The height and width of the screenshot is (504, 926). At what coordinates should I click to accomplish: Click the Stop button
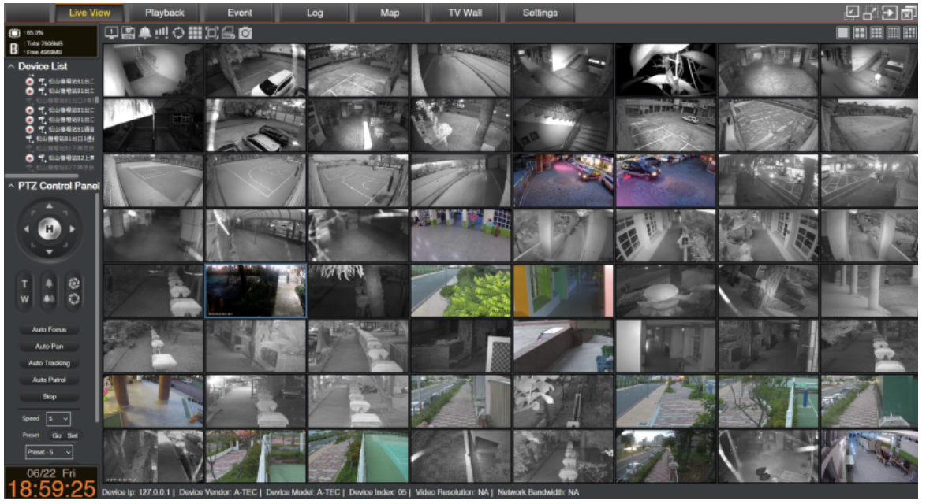49,397
